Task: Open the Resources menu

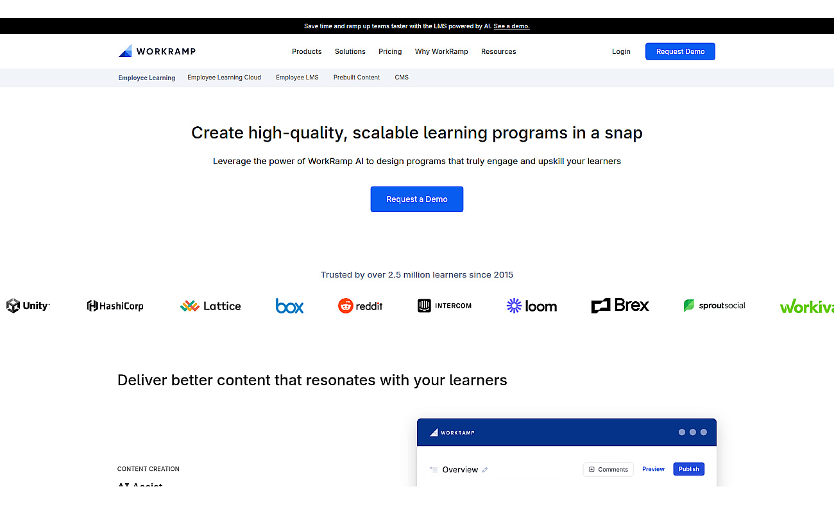Action: [498, 51]
